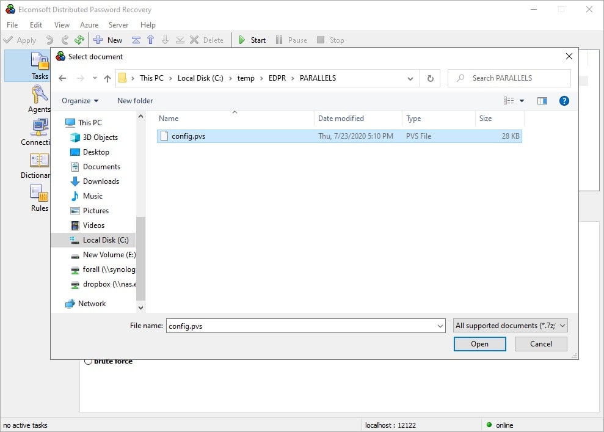Select Network in navigation pane

86,304
